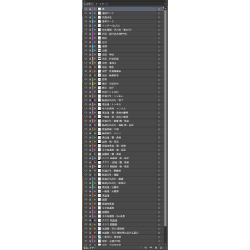Image resolution: width=250 pixels, height=250 pixels.
Task: Click the Delete Selection trash icon
Action: pyautogui.click(x=161, y=247)
